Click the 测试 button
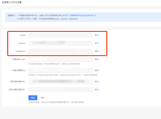Image resolution: width=161 pixels, height=119 pixels. point(42,98)
